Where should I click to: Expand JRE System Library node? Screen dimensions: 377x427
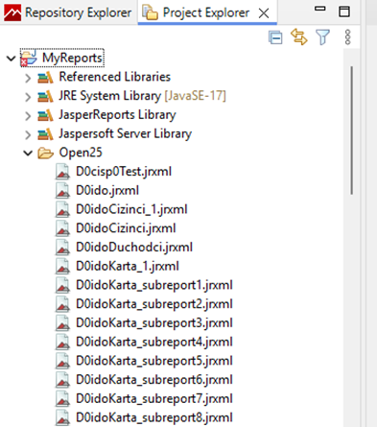click(x=28, y=97)
